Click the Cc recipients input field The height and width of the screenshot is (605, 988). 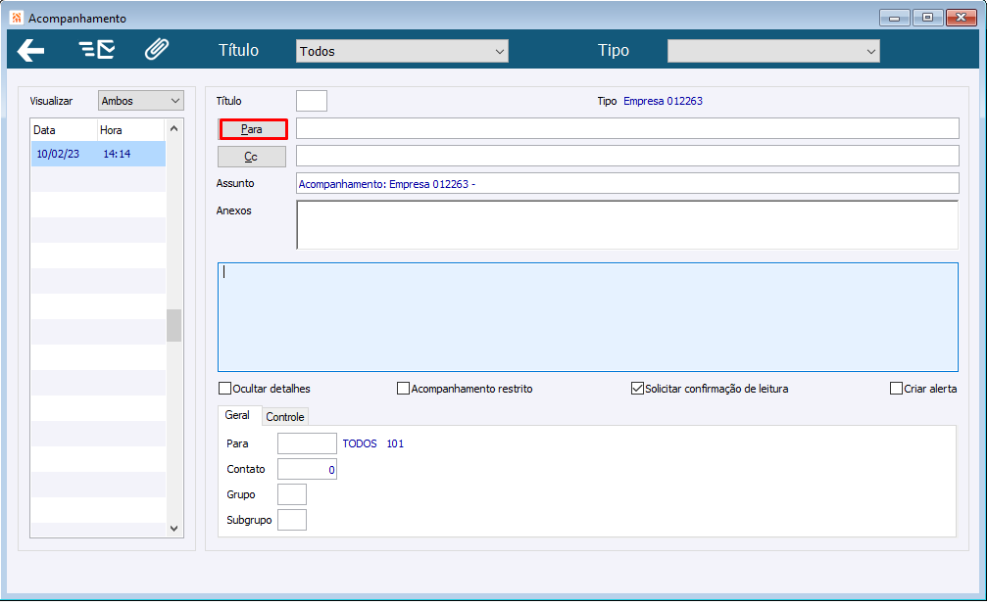coord(627,156)
